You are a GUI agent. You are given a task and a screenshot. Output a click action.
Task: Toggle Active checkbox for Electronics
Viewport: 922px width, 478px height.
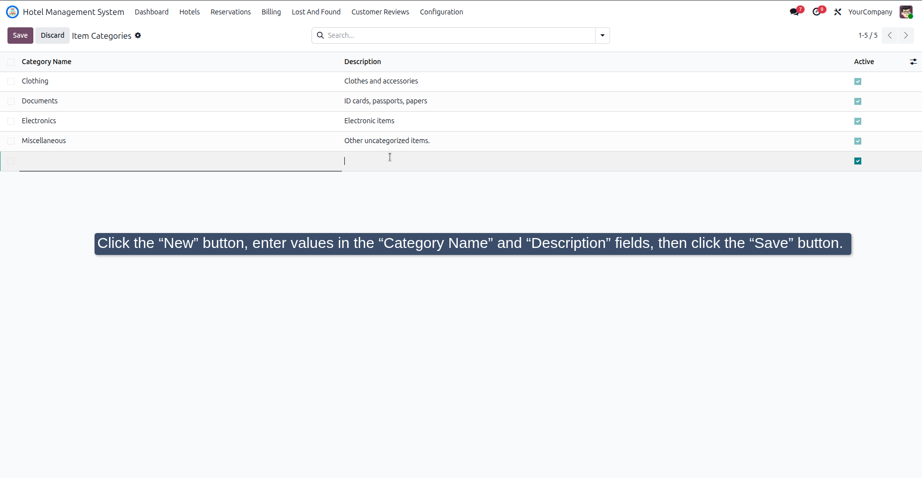(858, 121)
